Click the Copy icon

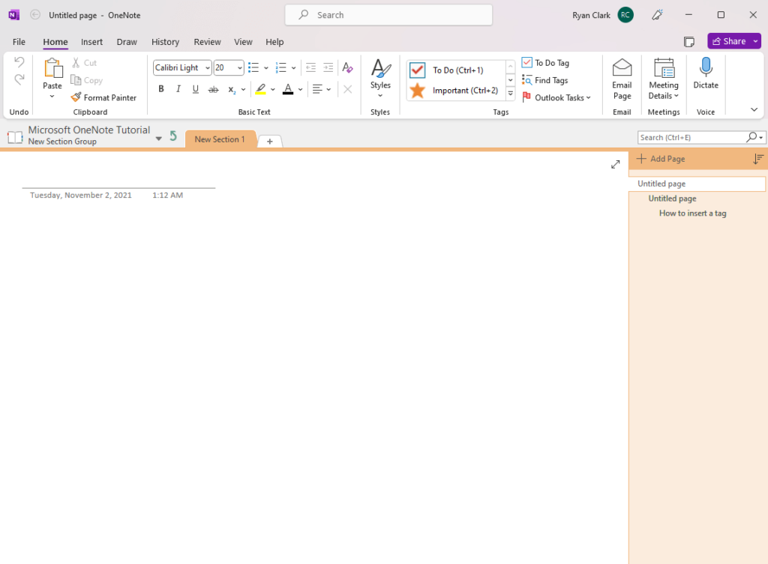tap(76, 79)
